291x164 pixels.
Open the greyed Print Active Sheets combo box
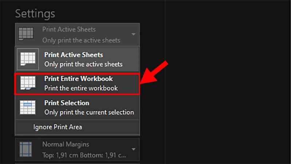coord(77,34)
